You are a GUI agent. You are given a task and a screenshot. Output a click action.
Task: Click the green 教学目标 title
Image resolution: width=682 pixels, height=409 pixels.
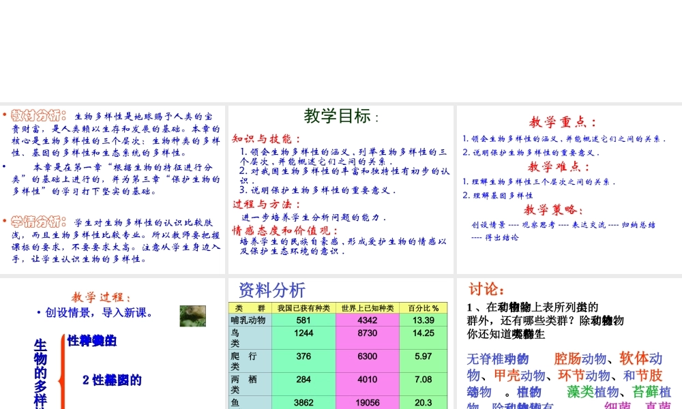341,116
